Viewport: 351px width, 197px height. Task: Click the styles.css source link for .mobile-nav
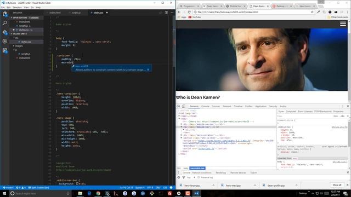tap(339, 127)
